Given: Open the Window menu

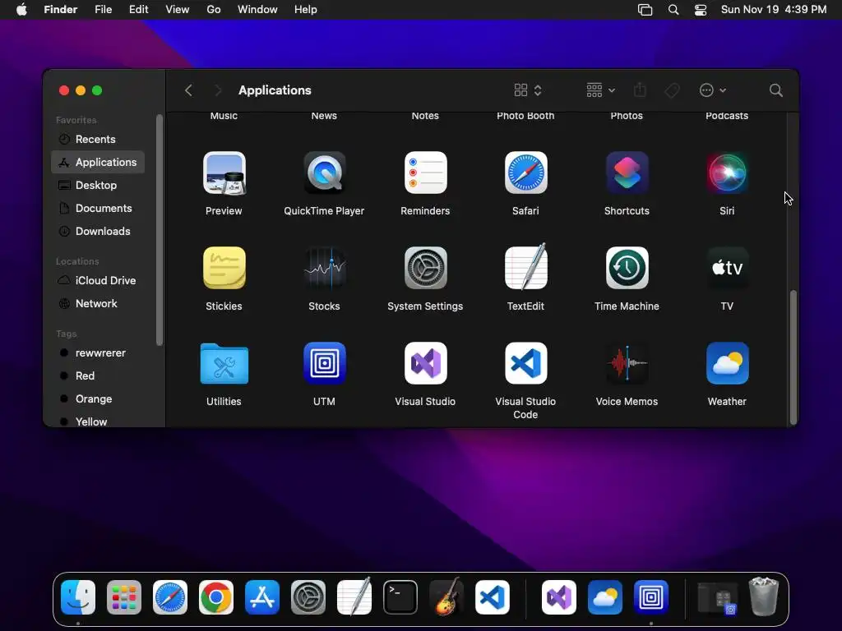Looking at the screenshot, I should coord(257,10).
